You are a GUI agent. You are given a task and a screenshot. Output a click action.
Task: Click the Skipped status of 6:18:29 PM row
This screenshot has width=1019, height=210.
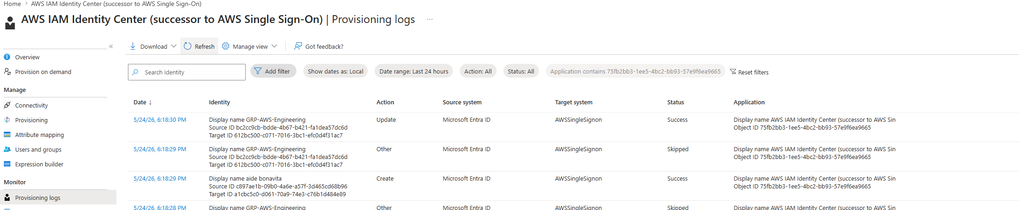(x=678, y=149)
